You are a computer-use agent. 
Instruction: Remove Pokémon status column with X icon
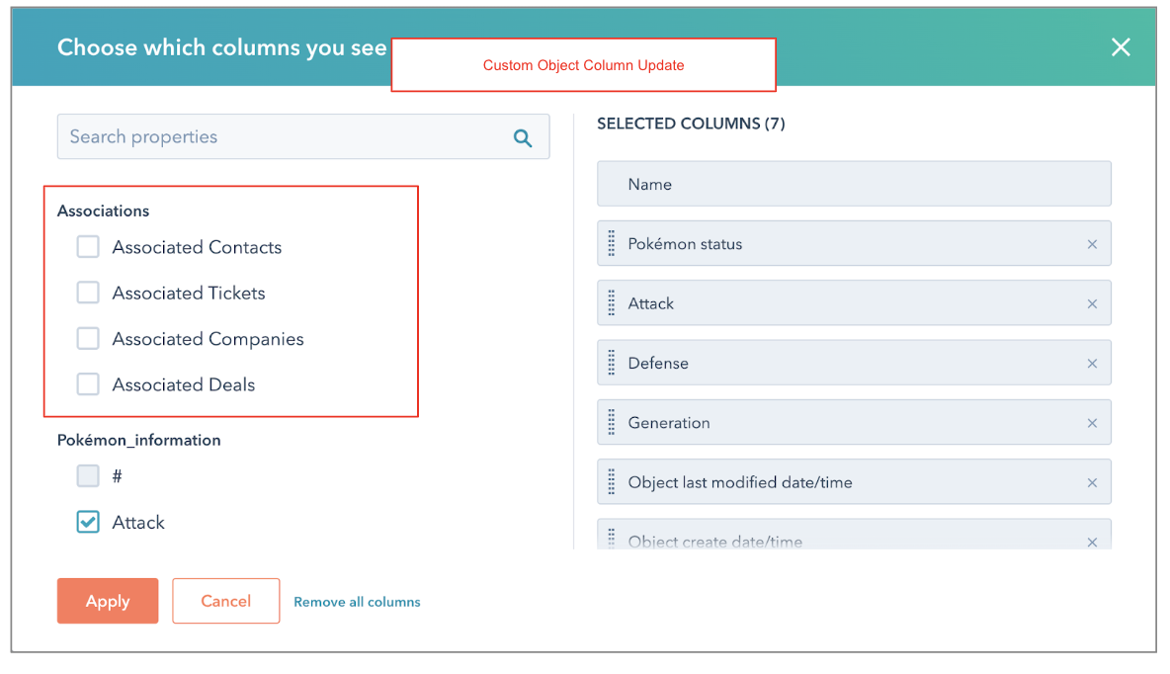(1092, 244)
